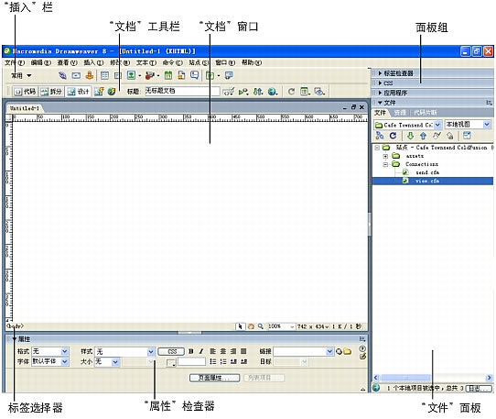Click the Hyperlink icon in Insert bar
Image resolution: width=496 pixels, height=419 pixels.
point(62,75)
